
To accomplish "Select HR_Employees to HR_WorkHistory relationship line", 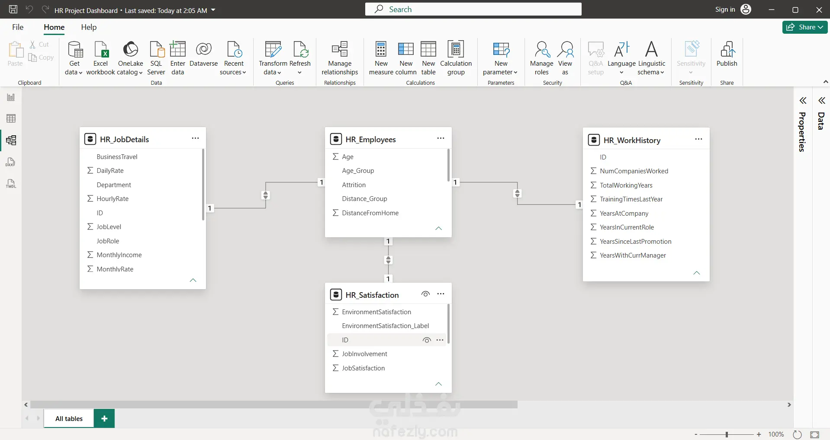I will coord(517,193).
